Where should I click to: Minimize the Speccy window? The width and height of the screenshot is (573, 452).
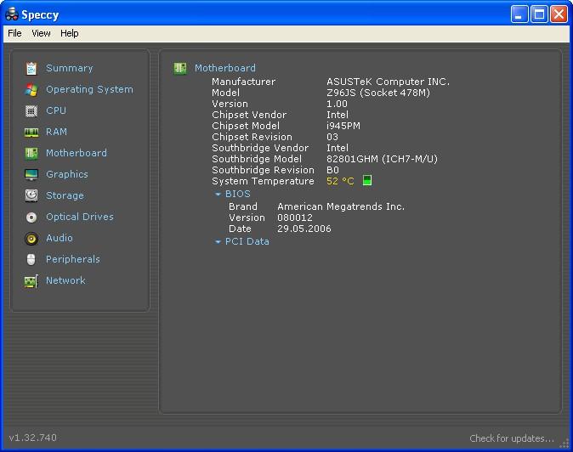[x=519, y=14]
